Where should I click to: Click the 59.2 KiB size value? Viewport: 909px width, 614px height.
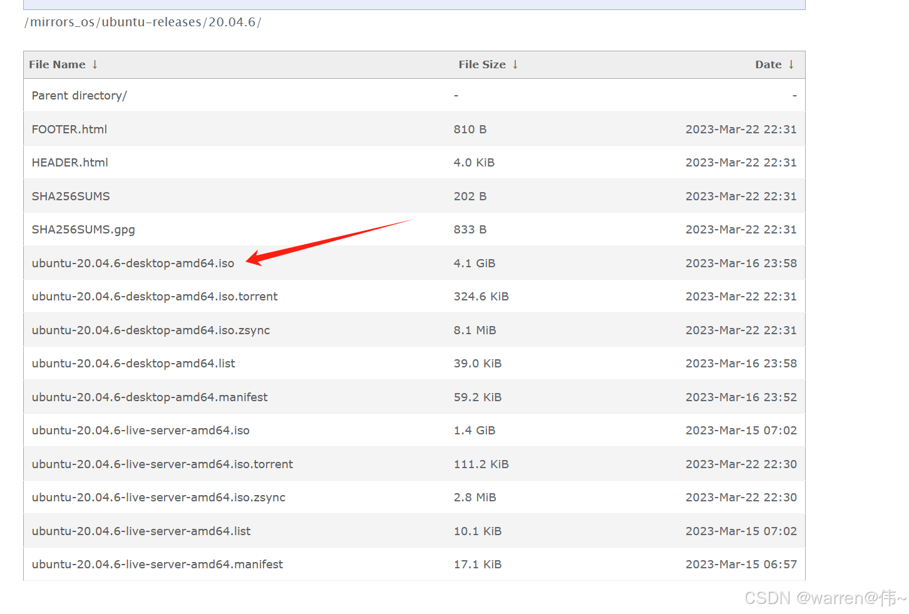pyautogui.click(x=478, y=397)
